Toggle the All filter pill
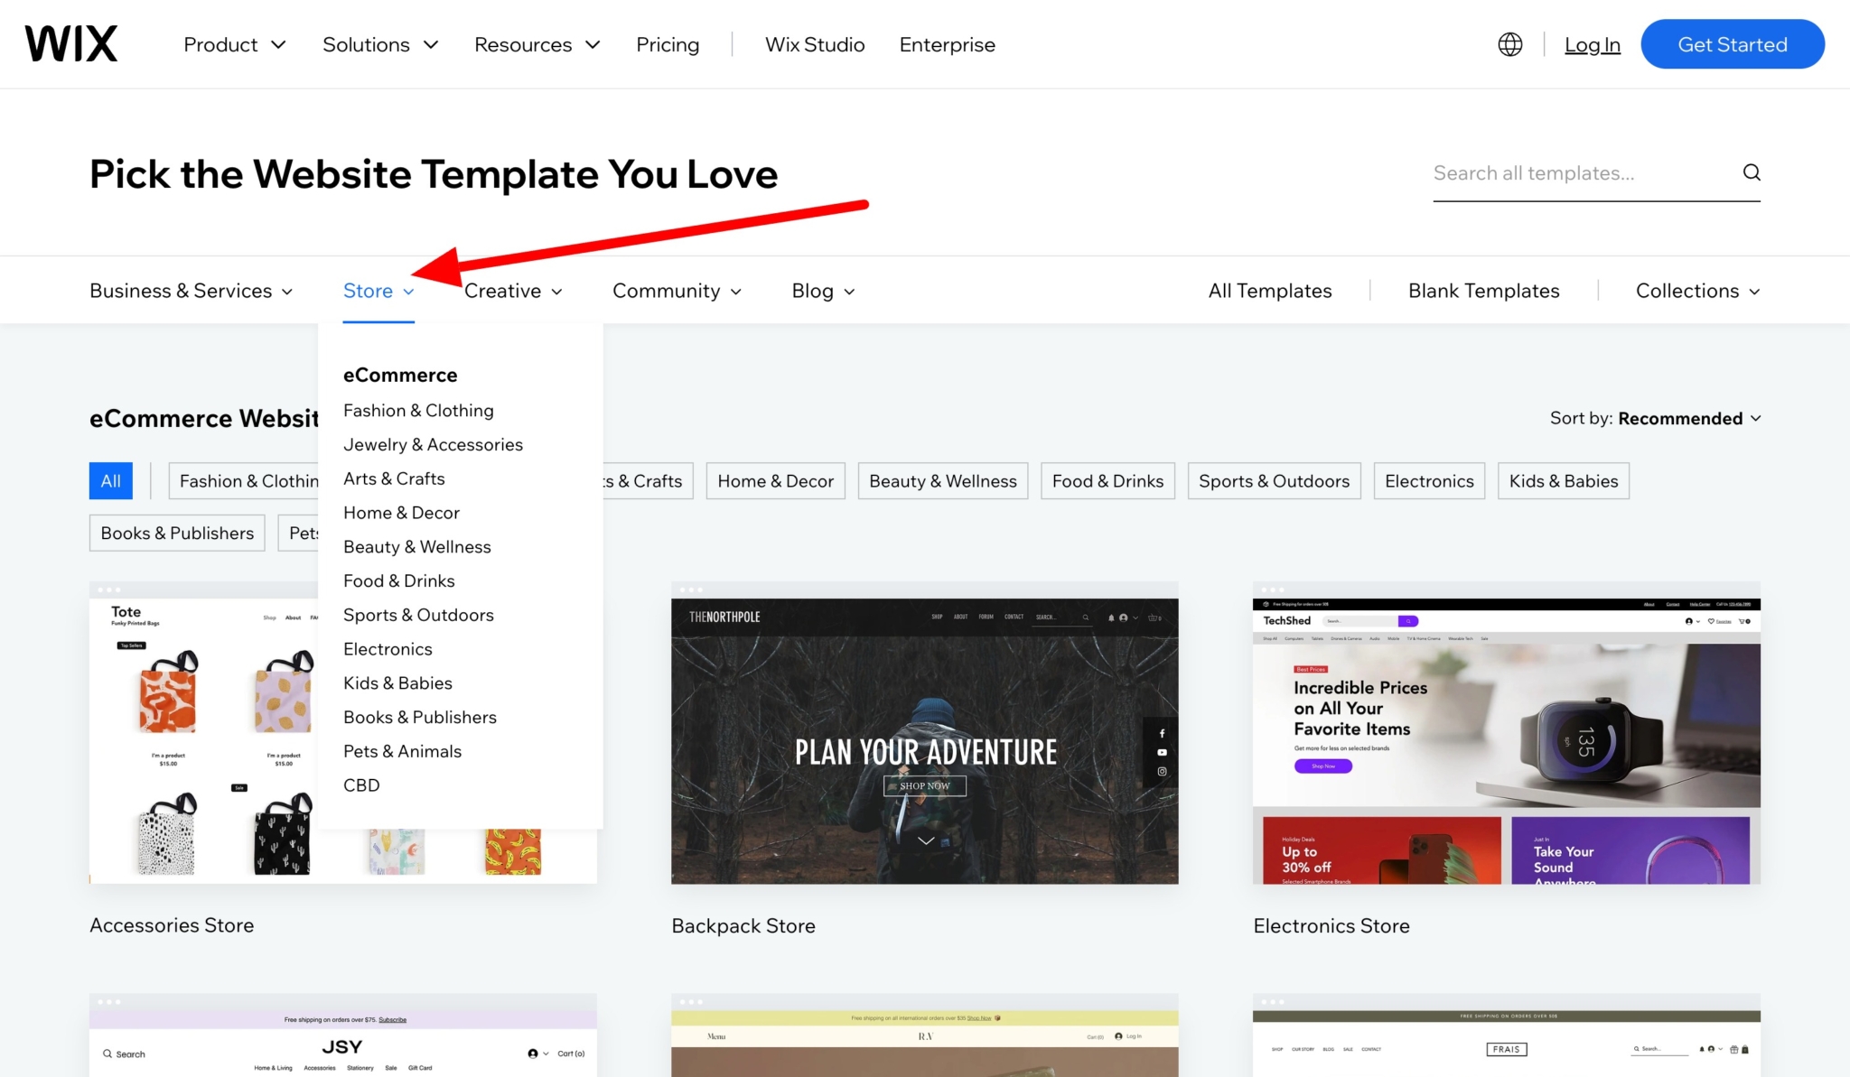The image size is (1850, 1077). (x=110, y=480)
